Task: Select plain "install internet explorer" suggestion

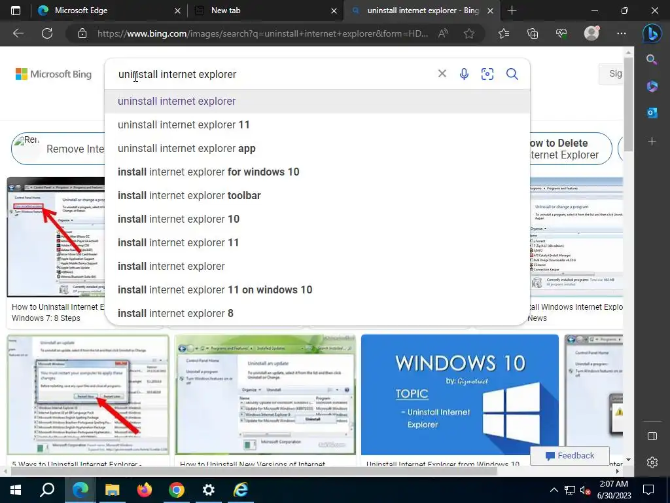Action: [x=317, y=266]
